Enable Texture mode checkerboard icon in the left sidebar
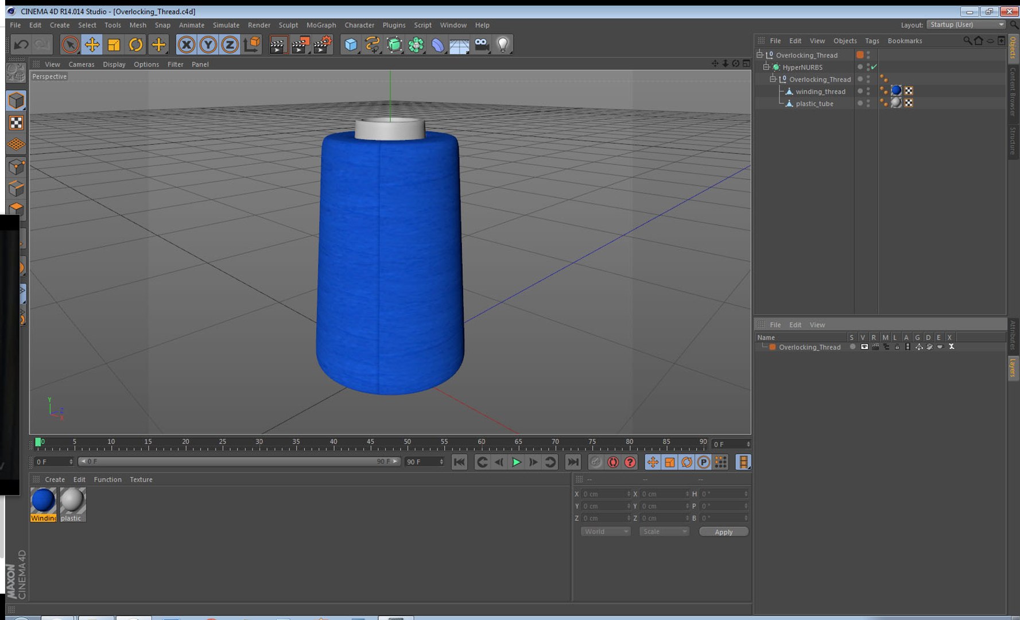 [16, 123]
